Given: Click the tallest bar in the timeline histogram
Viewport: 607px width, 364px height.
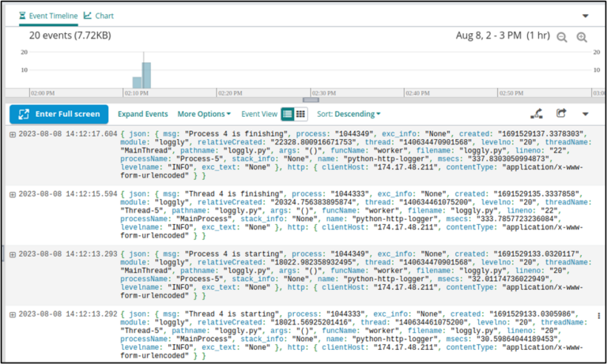Looking at the screenshot, I should tap(146, 75).
